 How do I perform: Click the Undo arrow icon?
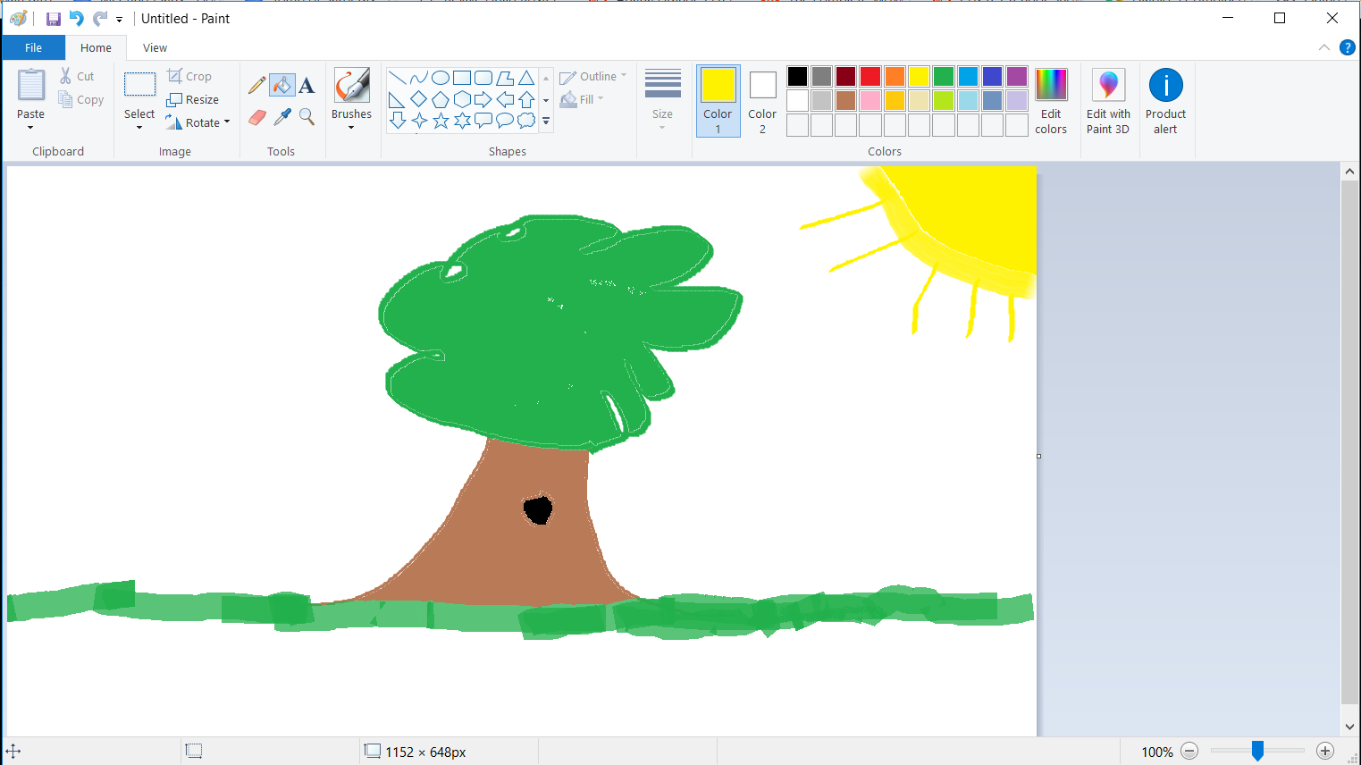click(x=77, y=19)
